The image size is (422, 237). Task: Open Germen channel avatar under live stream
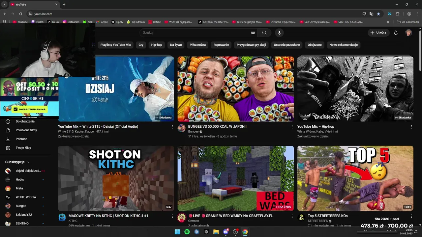point(182,217)
